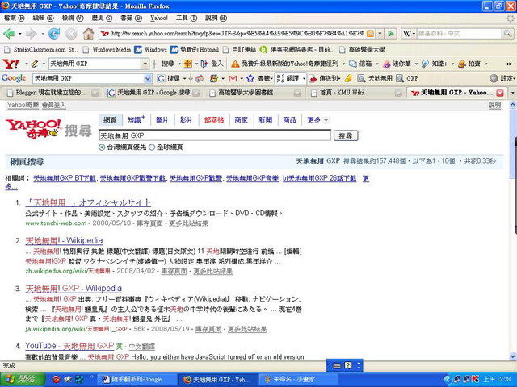Open the 歷史 (S) menu

click(x=102, y=18)
